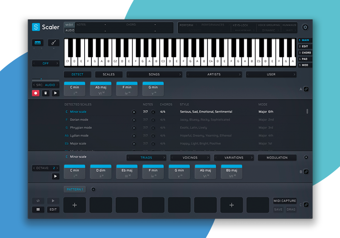Open the TRIADS chord type dropdown

(x=146, y=158)
